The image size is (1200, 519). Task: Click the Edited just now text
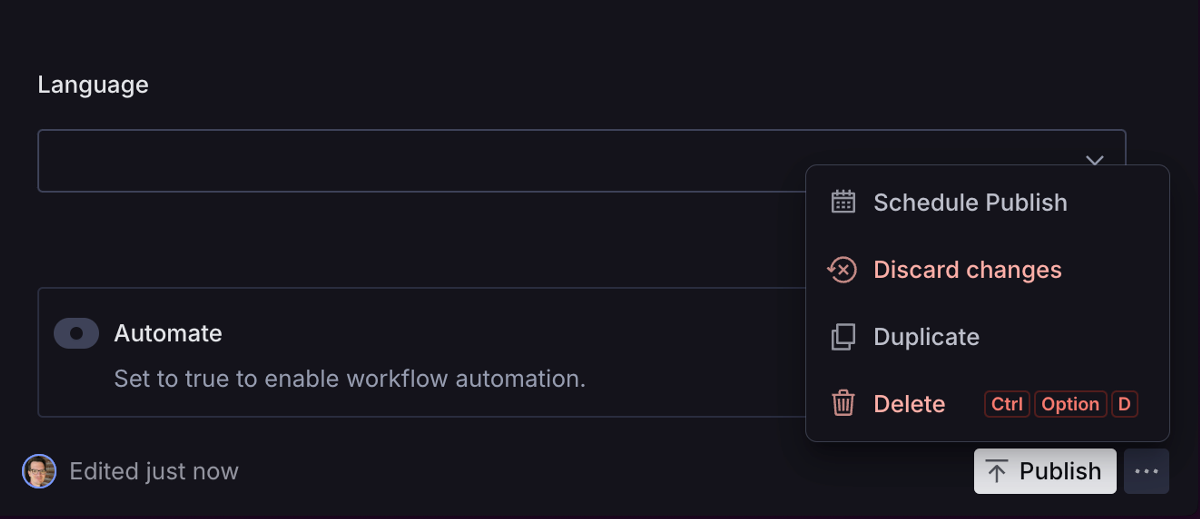[154, 471]
